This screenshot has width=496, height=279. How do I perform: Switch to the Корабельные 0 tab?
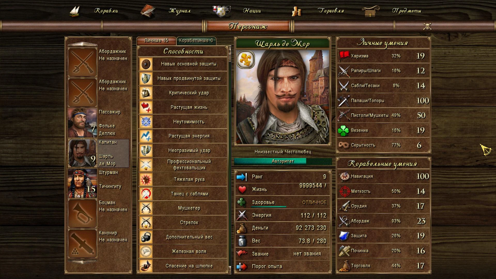tap(196, 41)
